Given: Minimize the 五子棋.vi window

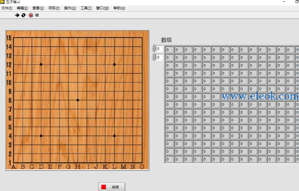Looking at the screenshot, I should (284, 2).
